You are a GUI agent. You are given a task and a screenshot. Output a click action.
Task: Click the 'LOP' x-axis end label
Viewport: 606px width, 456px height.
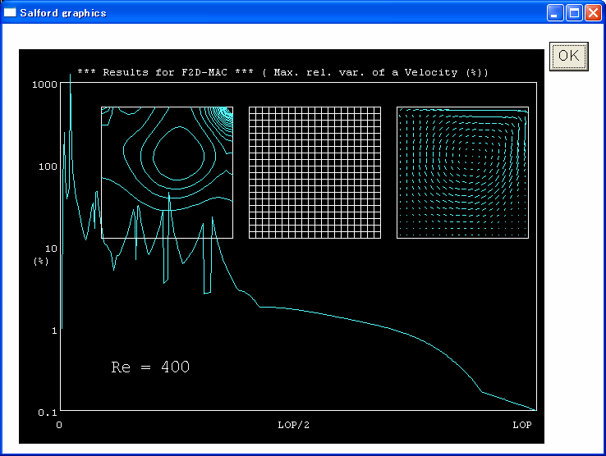click(x=522, y=425)
